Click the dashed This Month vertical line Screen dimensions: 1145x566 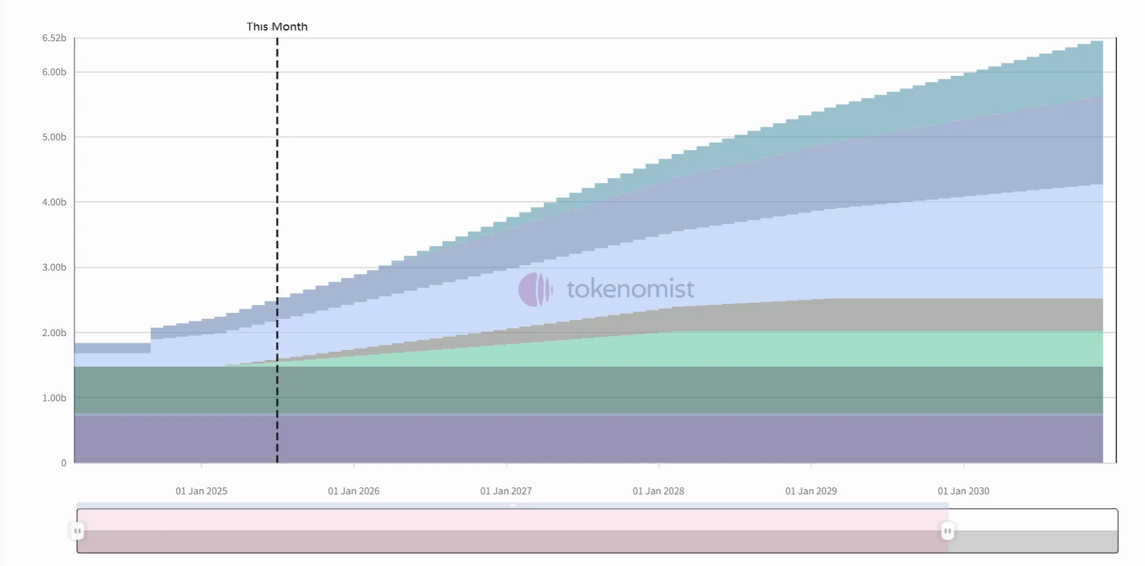277,179
